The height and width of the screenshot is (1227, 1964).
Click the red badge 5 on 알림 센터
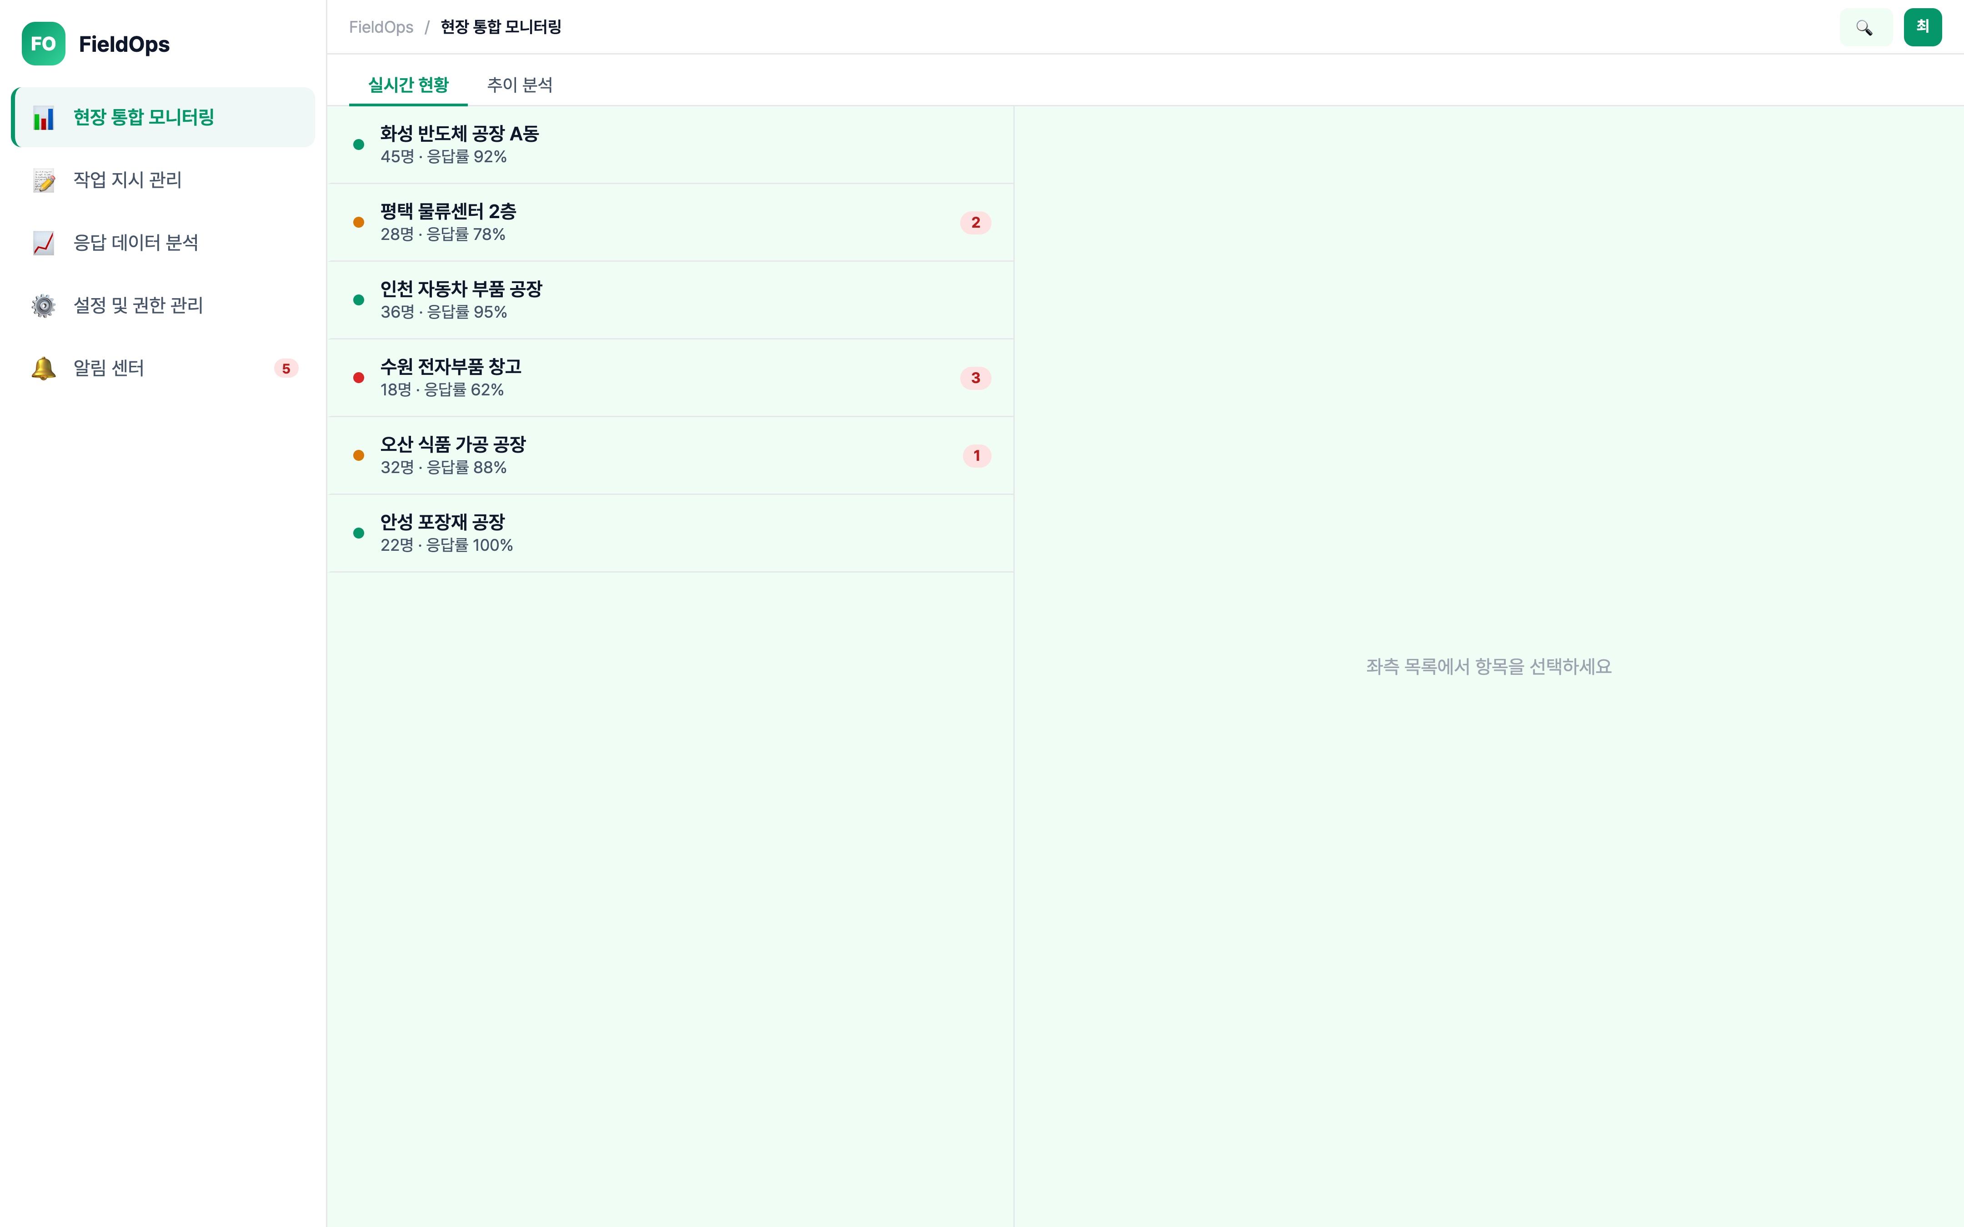286,369
